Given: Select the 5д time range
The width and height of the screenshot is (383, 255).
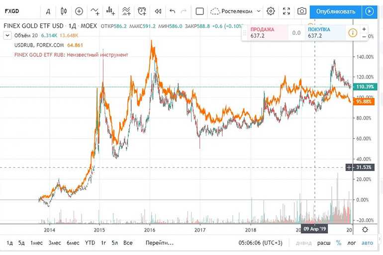Looking at the screenshot, I should 21,243.
